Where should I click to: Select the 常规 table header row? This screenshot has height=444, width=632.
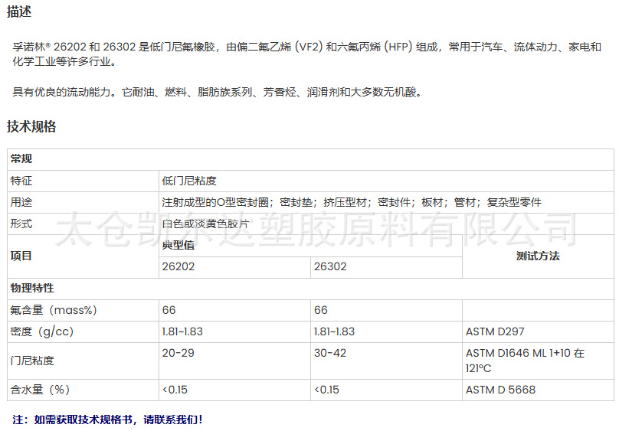pyautogui.click(x=23, y=159)
